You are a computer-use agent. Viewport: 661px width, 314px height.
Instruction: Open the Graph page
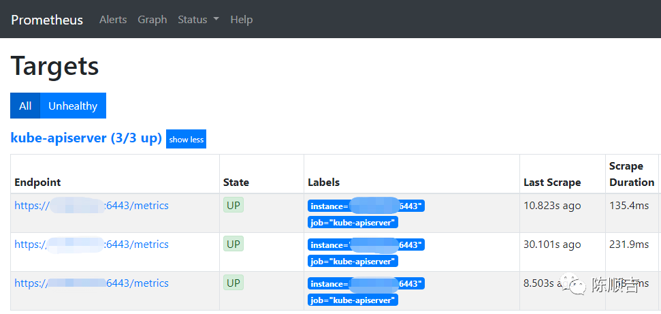(152, 20)
